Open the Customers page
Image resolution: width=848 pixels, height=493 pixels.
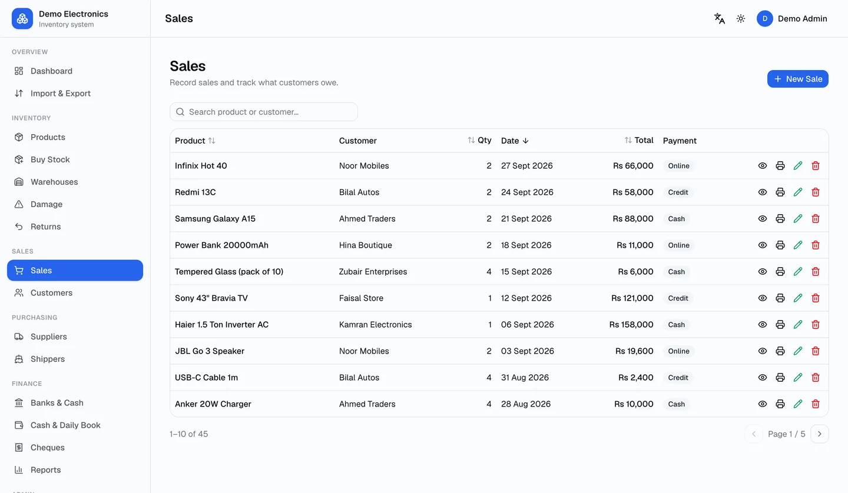(75, 293)
